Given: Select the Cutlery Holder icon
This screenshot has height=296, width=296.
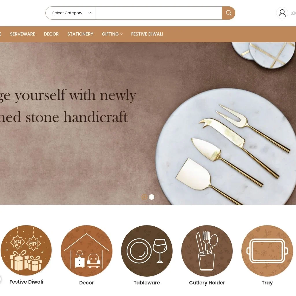Looking at the screenshot, I should click(207, 251).
